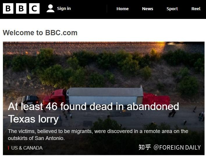Click the red bar beside US & CANADA
Screen dimensions: 206x156
[8, 148]
